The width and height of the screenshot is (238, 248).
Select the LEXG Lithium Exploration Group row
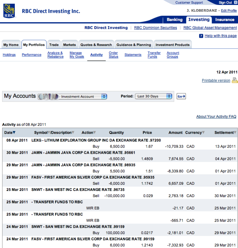click(120, 143)
